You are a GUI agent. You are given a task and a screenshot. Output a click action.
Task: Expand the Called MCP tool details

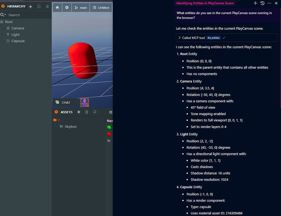click(179, 38)
